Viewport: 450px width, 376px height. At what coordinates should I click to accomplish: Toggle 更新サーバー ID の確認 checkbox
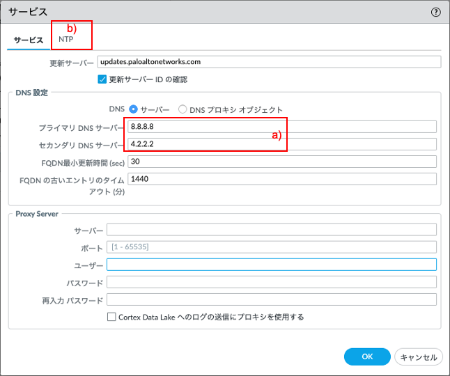102,79
